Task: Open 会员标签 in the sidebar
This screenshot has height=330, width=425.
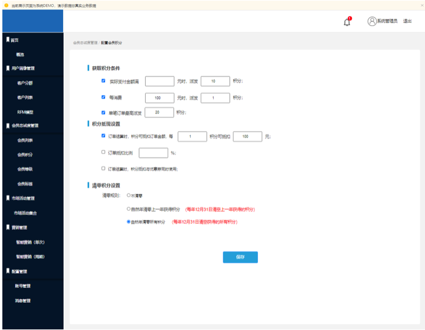Action: point(25,184)
